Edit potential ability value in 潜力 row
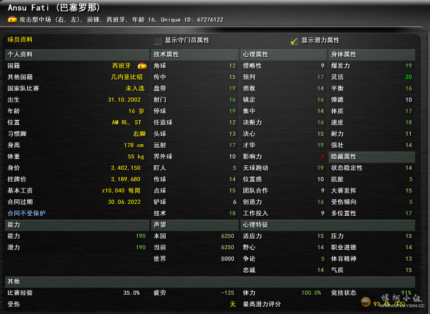 pyautogui.click(x=140, y=248)
